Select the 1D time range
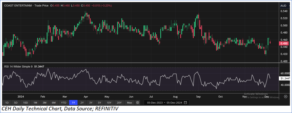Screen dimensions: 292x113 coord(7,102)
